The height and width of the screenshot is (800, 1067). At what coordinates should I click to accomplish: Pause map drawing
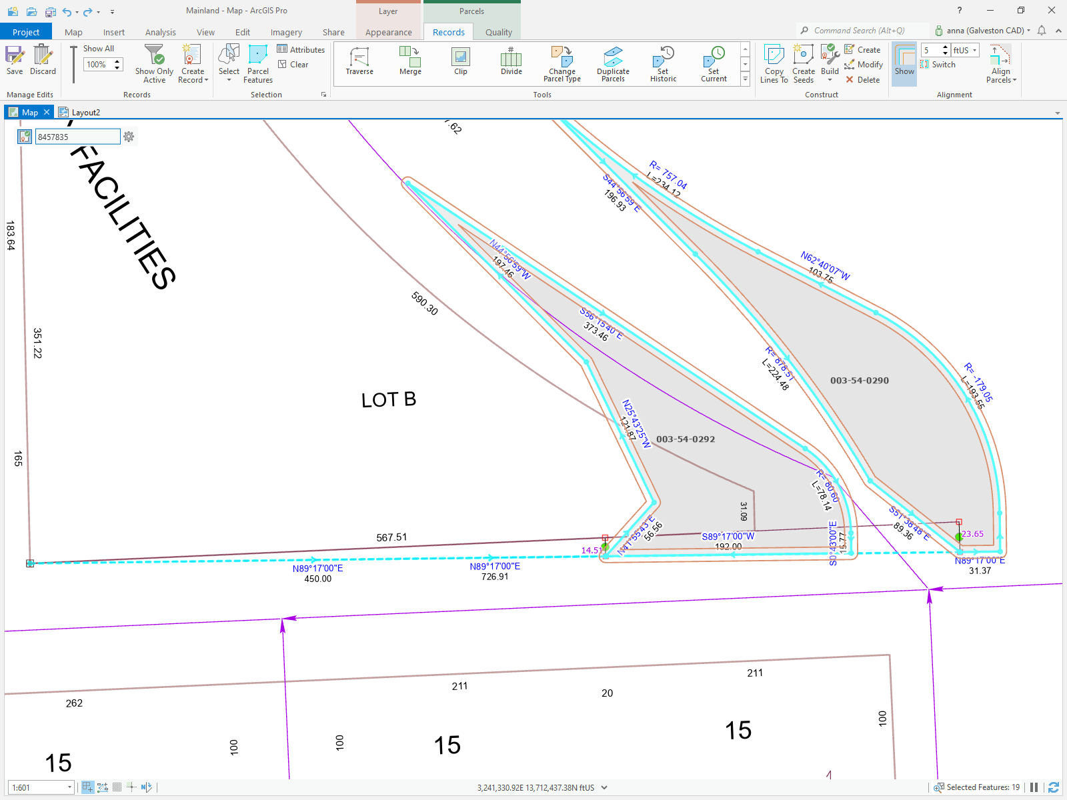[x=1034, y=787]
